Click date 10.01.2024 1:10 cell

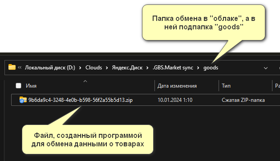(175, 100)
